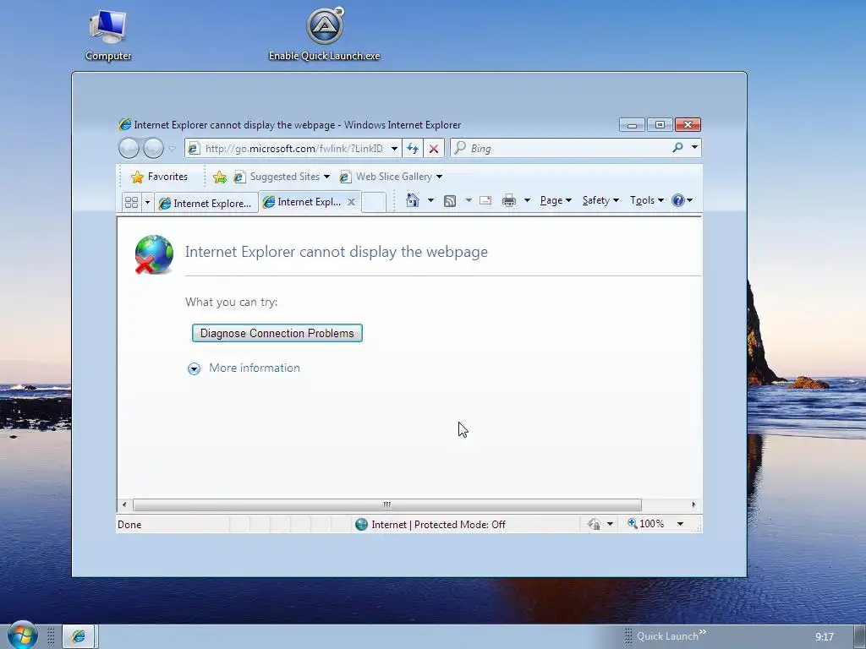The image size is (866, 649).
Task: Open the Safety menu
Action: click(600, 200)
